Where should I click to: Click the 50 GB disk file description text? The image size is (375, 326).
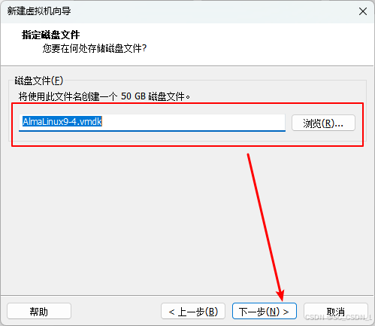[104, 96]
